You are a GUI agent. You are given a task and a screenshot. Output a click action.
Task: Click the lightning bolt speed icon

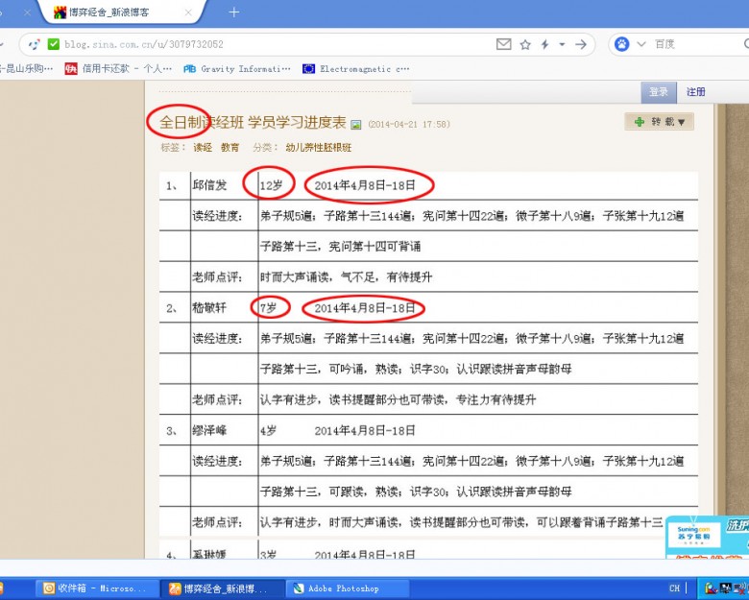point(545,44)
